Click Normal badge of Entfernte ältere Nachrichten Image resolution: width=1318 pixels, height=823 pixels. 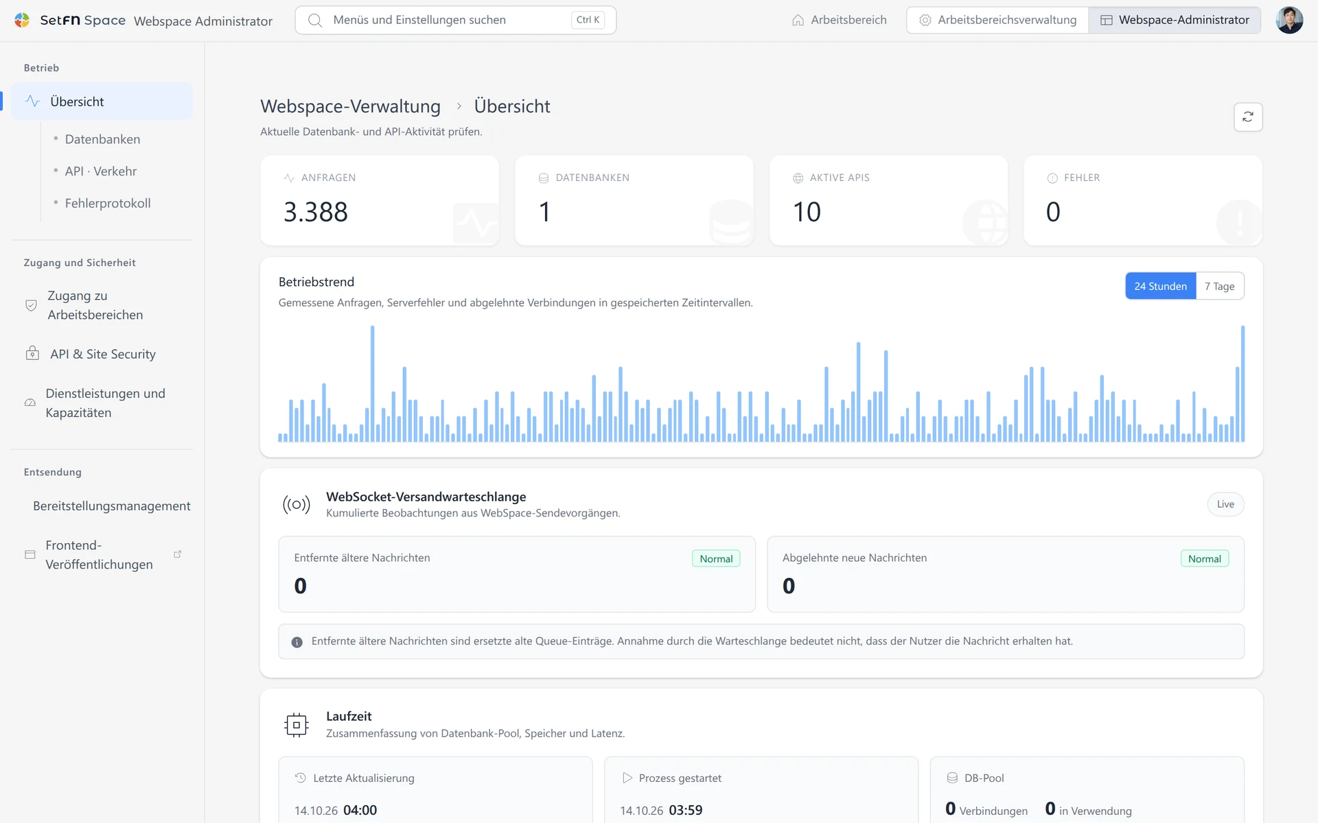click(716, 559)
